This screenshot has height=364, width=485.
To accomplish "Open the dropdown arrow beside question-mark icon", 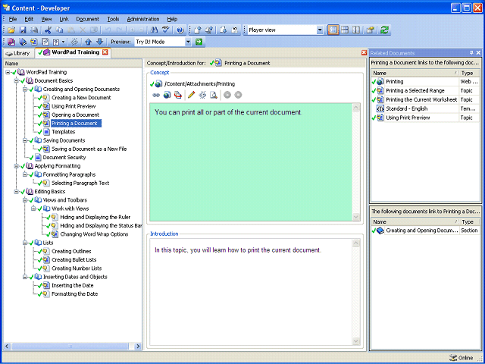I will tap(63, 42).
